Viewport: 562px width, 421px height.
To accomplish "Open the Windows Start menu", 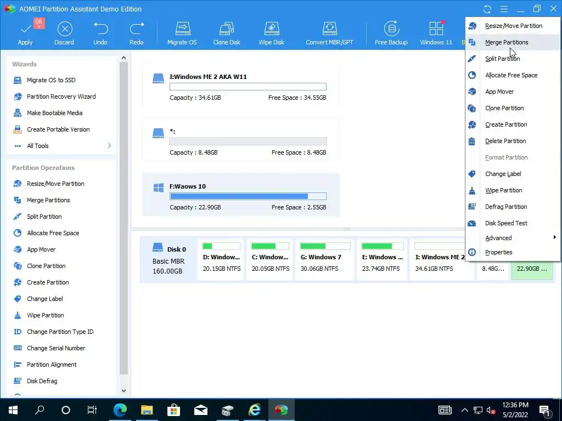I will (13, 409).
